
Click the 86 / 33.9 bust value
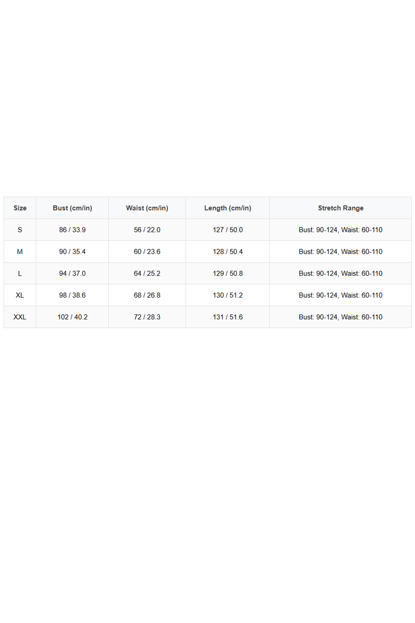[x=72, y=230]
